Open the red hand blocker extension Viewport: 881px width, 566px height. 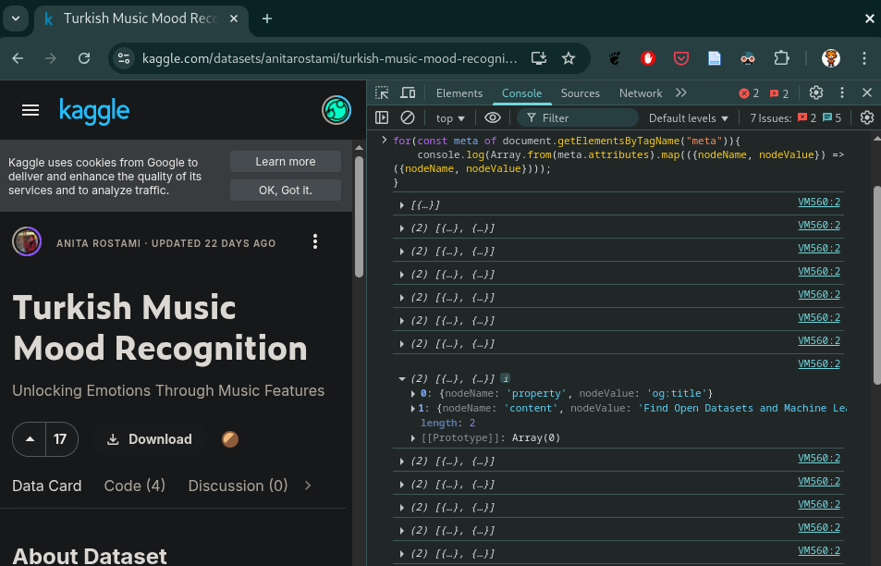point(648,58)
